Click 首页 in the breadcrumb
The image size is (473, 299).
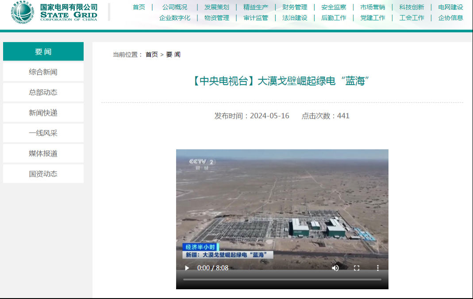pos(151,54)
